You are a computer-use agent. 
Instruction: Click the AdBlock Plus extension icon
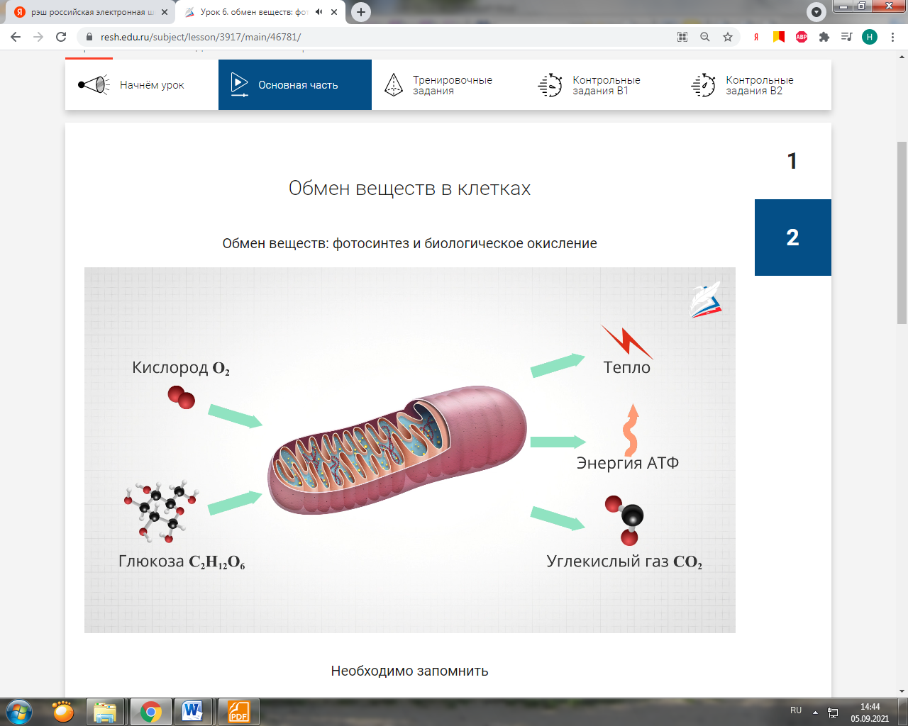tap(802, 37)
